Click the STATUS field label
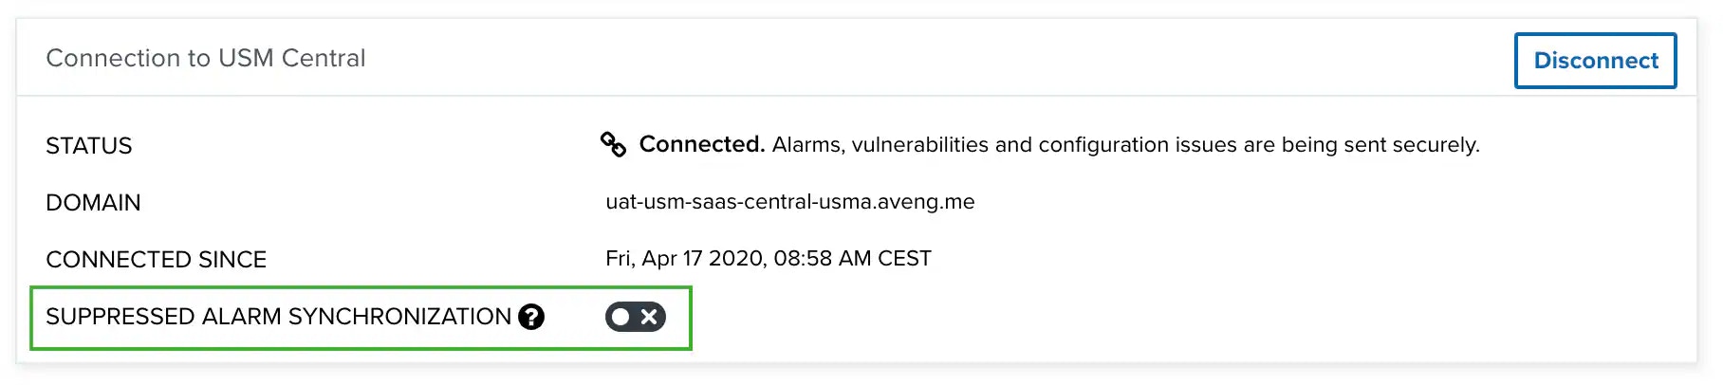This screenshot has height=385, width=1723. [x=89, y=146]
